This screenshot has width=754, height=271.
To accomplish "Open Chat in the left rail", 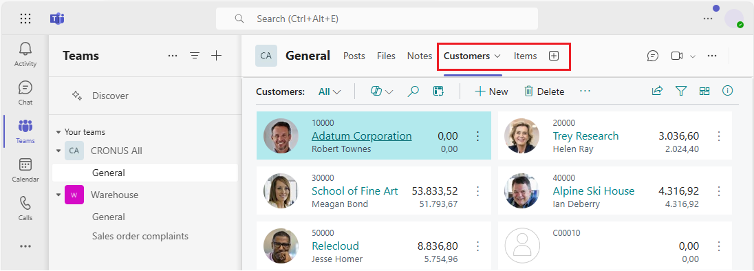I will tap(25, 93).
